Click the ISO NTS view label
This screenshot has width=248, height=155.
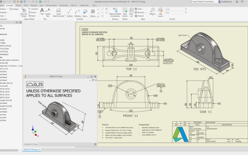pos(200,69)
